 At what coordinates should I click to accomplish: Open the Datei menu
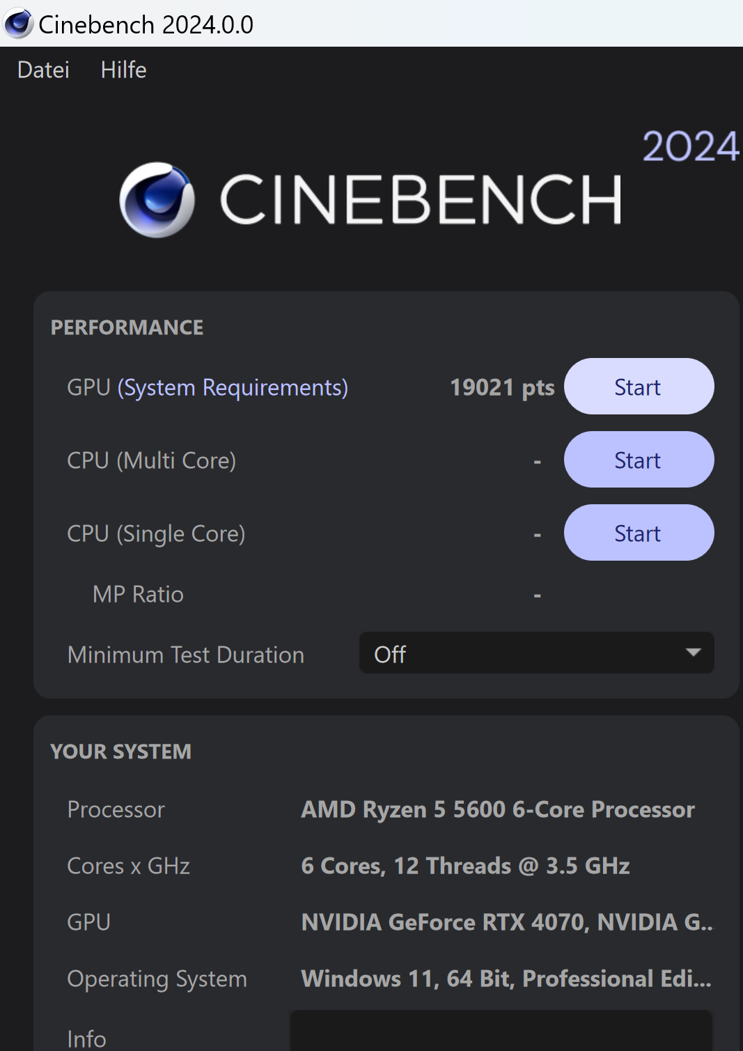[42, 70]
